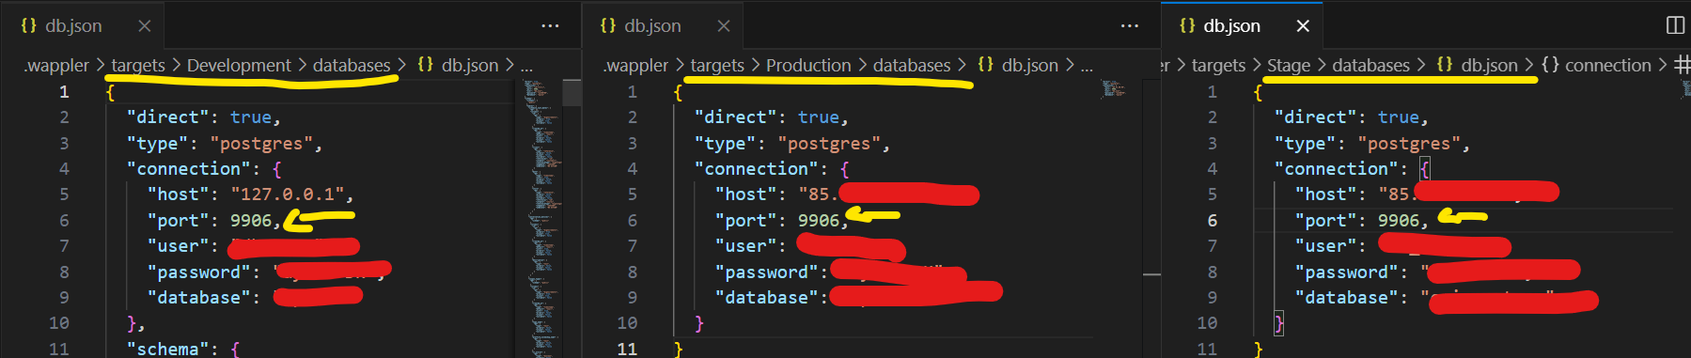Click "host" key in Stage editor

(1326, 195)
